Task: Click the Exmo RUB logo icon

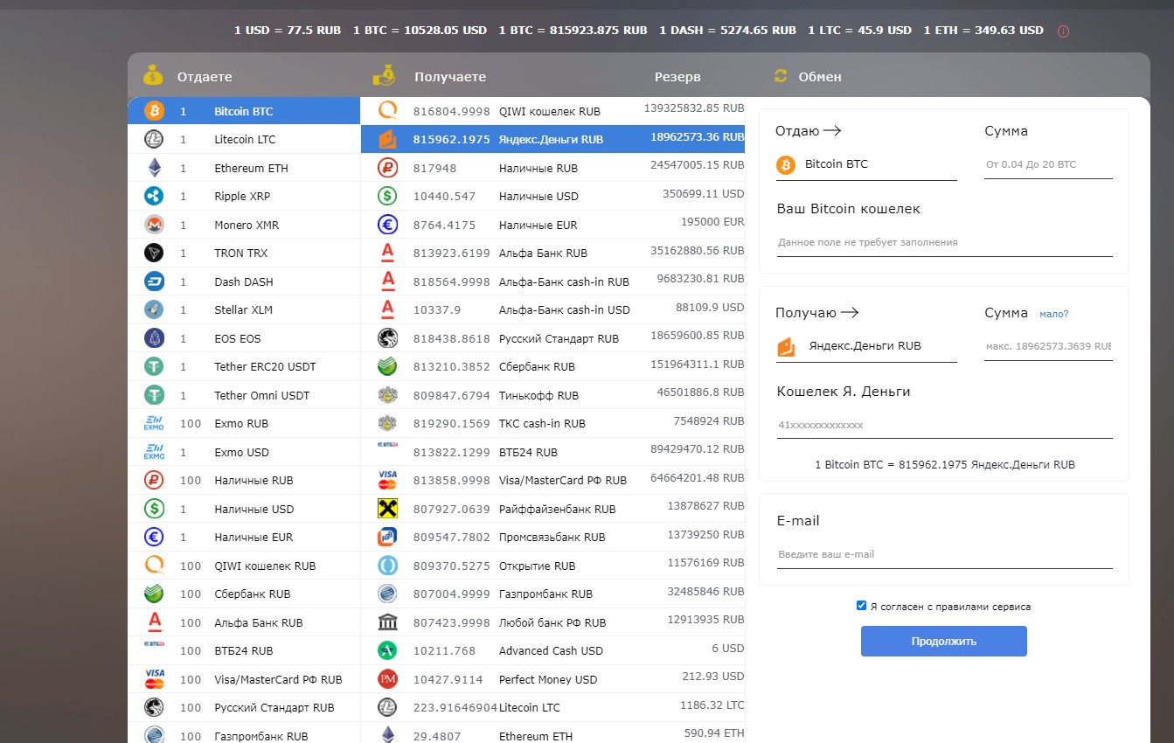Action: point(154,423)
